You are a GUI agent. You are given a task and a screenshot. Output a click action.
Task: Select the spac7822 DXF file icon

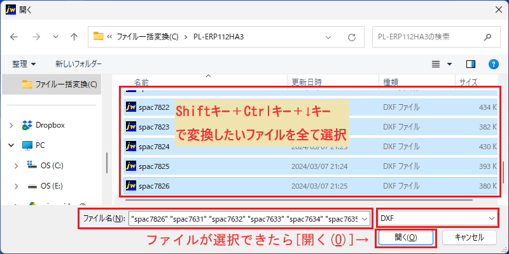point(130,107)
